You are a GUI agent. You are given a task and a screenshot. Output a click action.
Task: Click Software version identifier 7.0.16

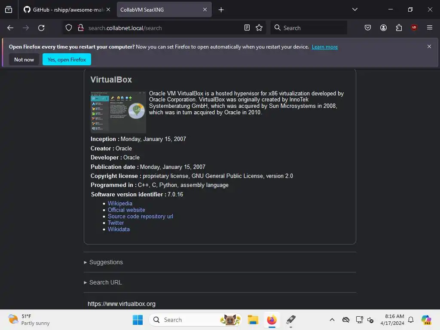[137, 194]
